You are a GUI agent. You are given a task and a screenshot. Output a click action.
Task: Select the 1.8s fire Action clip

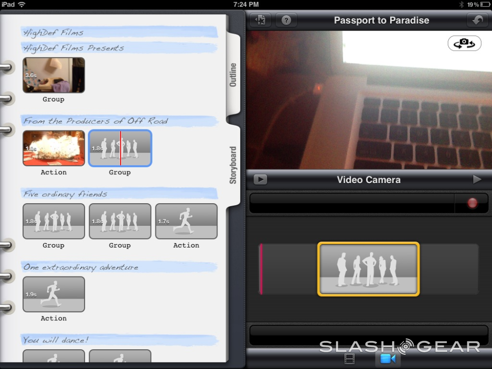pyautogui.click(x=54, y=148)
